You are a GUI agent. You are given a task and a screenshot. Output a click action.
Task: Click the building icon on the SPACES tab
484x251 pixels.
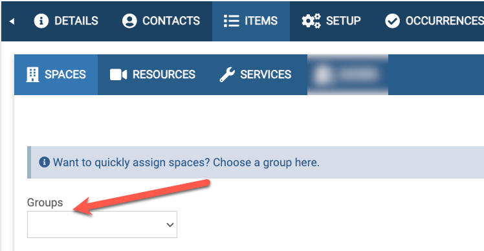pos(32,74)
